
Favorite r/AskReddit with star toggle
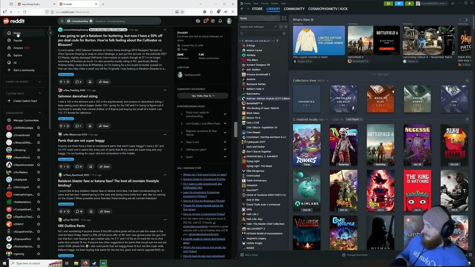click(38, 180)
